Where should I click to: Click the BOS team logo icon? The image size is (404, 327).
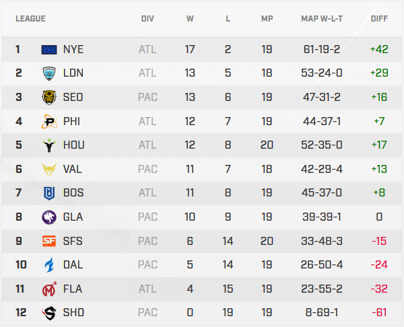tap(50, 192)
